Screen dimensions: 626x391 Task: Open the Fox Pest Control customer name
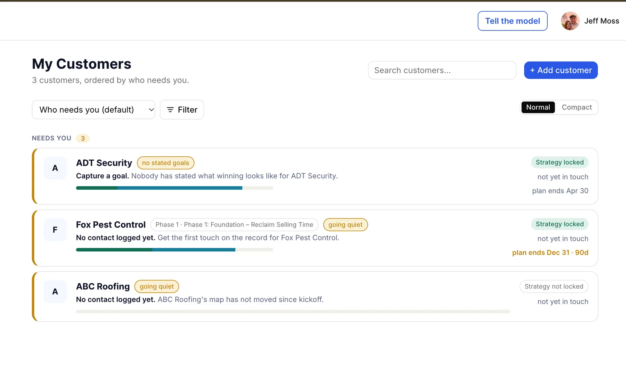111,225
